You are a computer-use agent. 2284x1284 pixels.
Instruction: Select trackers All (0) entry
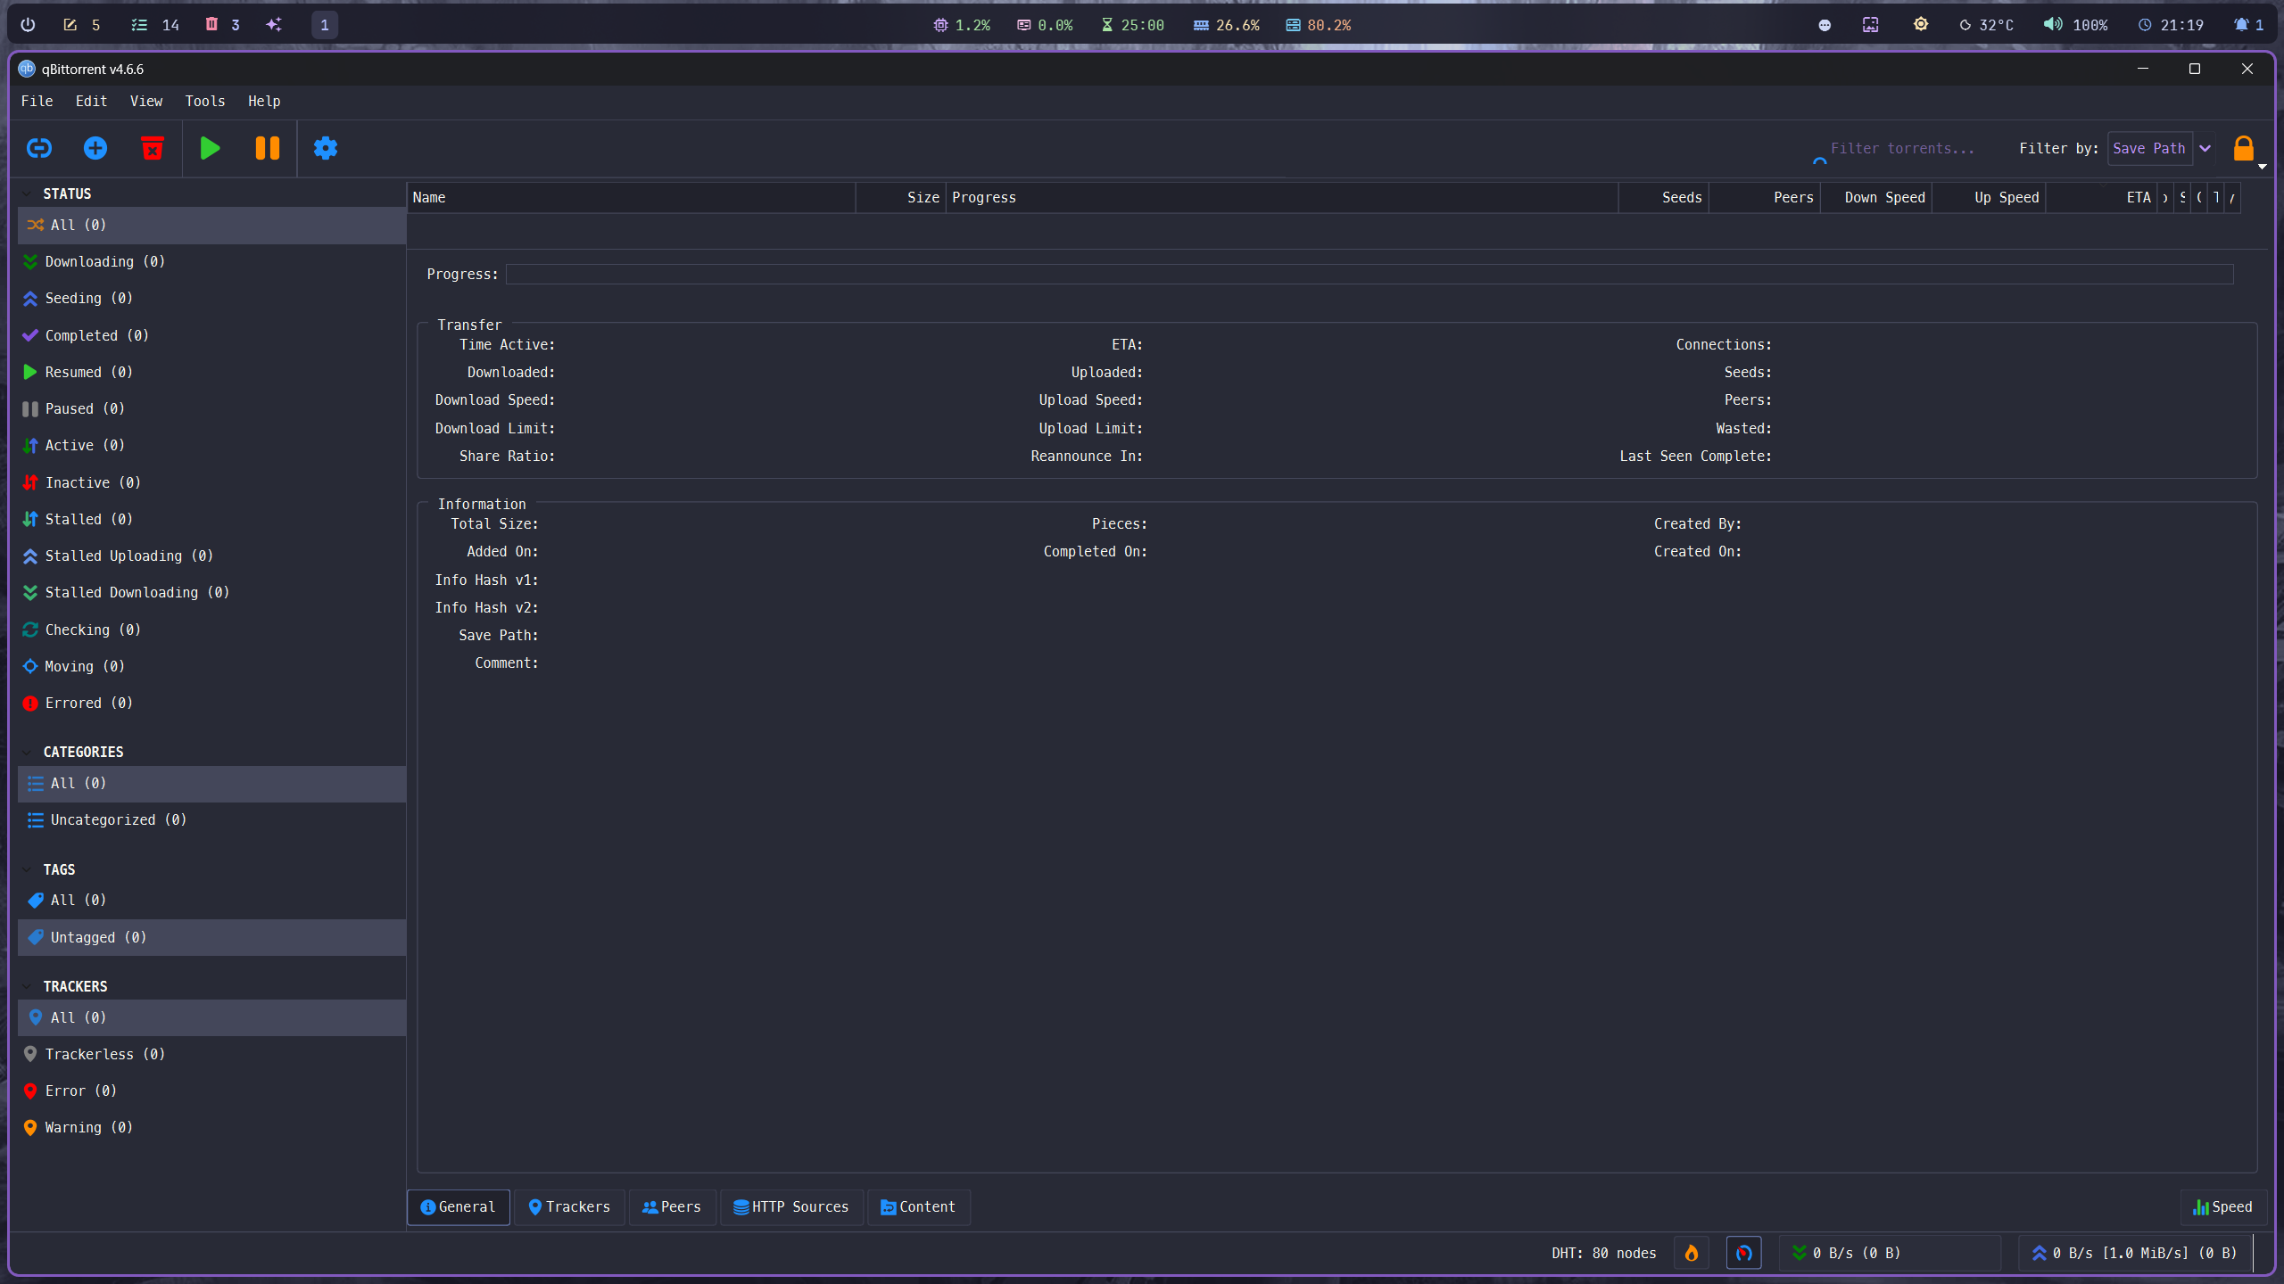(211, 1017)
